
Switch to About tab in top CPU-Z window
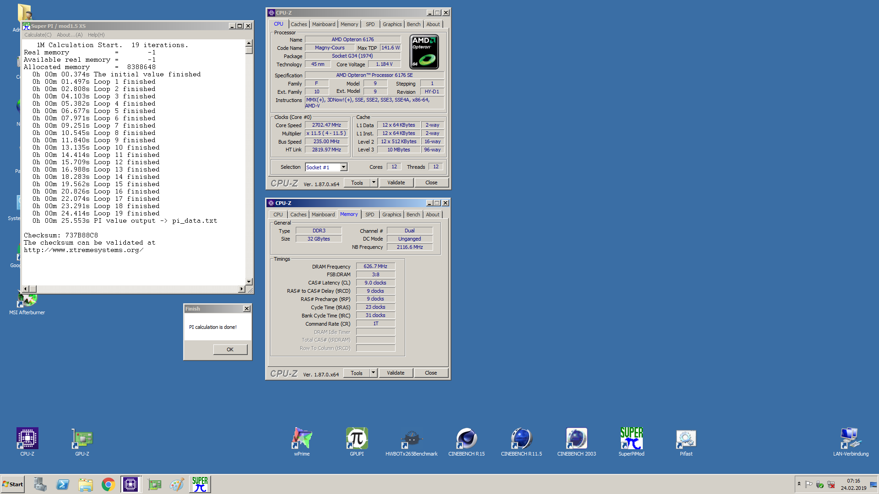click(x=433, y=24)
